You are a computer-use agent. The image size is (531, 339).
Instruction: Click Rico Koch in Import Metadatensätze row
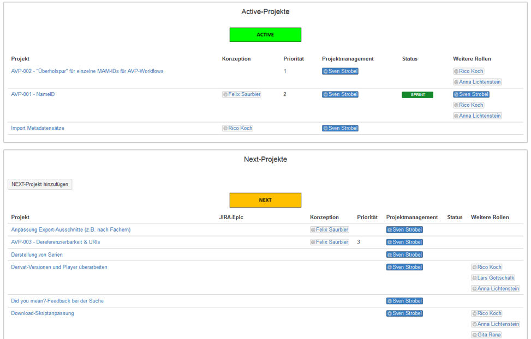coord(238,128)
